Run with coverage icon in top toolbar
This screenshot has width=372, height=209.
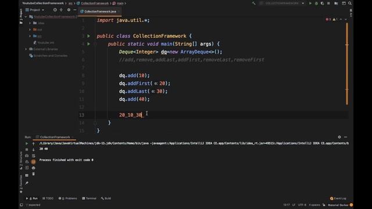pos(322,3)
